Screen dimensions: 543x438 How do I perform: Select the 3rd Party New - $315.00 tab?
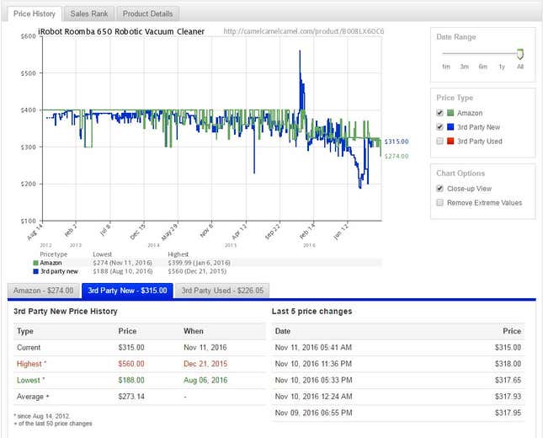click(127, 291)
